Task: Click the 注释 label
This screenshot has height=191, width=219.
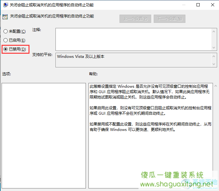Action: click(36, 30)
